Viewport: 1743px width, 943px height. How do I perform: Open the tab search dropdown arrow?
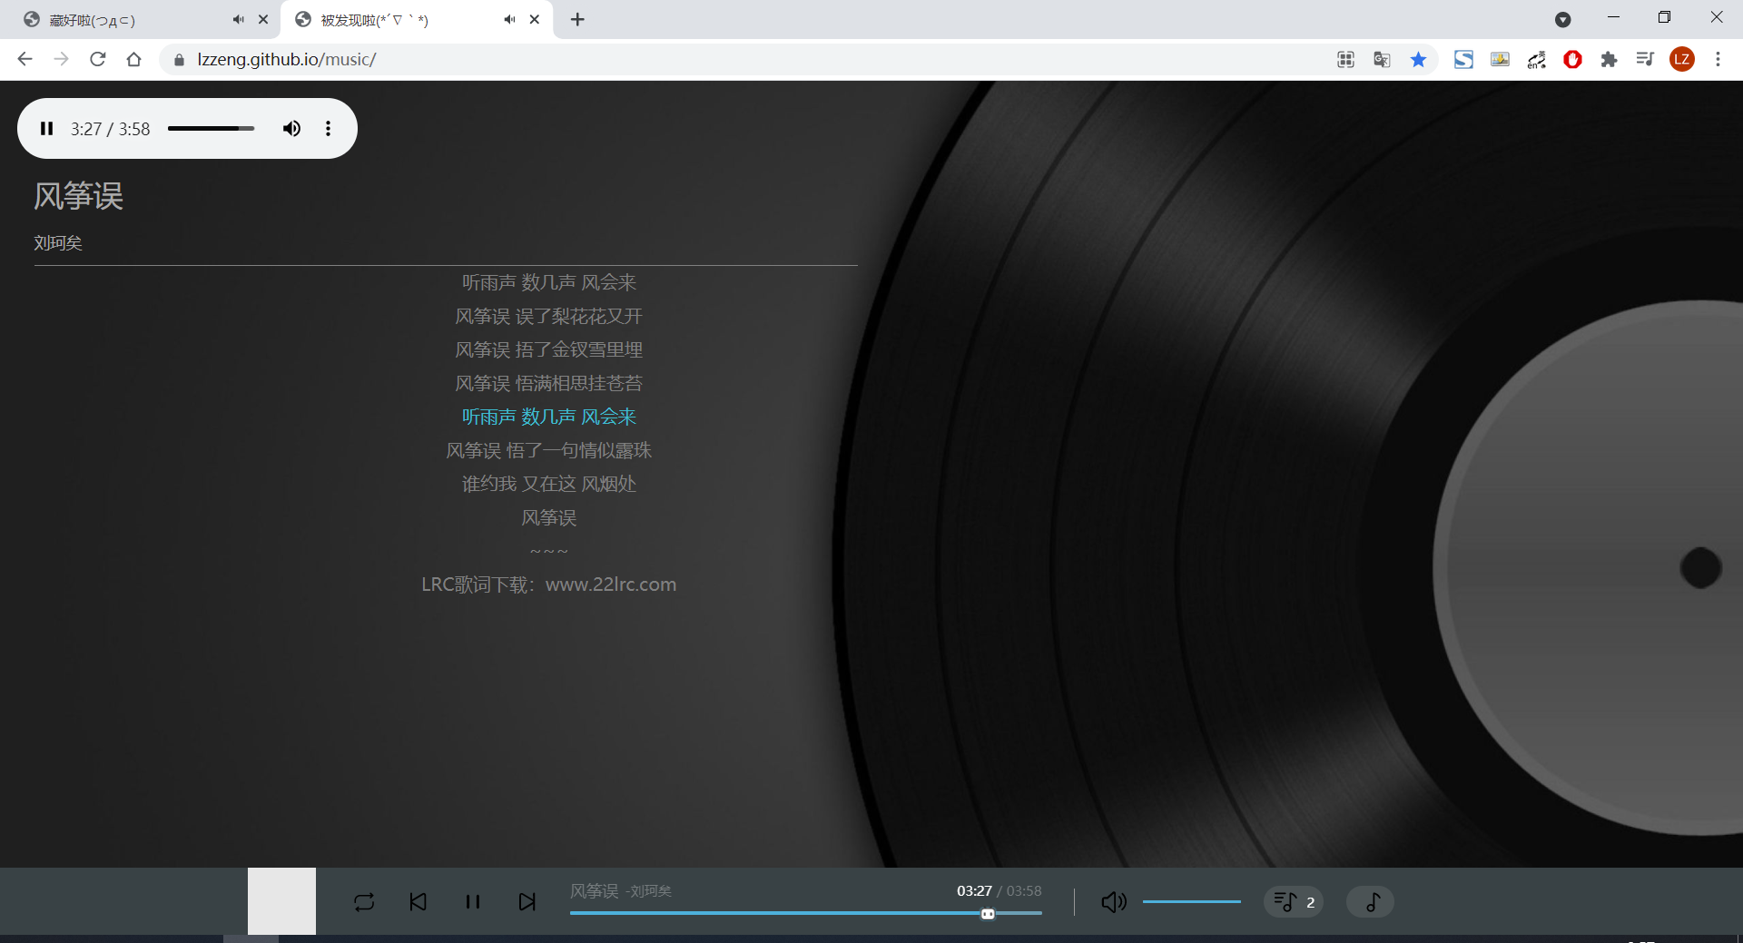(x=1562, y=19)
